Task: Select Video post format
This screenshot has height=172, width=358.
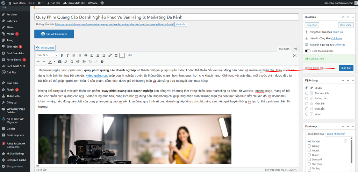Action: click(x=306, y=114)
